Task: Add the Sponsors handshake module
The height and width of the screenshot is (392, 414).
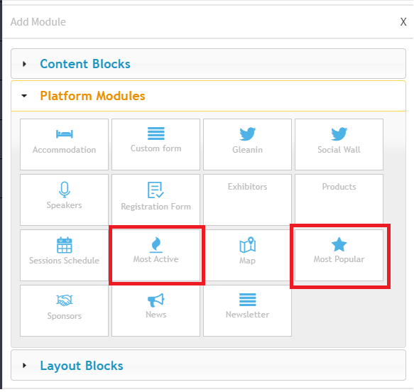Action: tap(64, 311)
